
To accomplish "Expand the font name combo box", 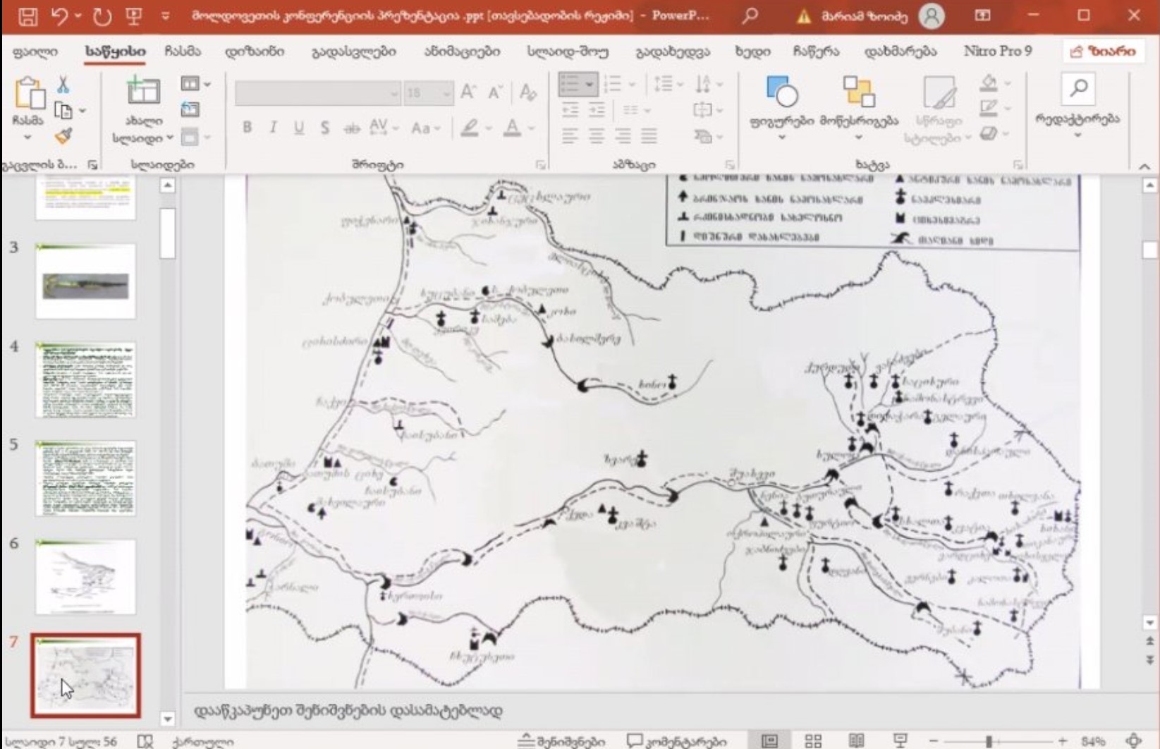I will pos(393,93).
